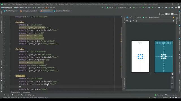Click the ImageView breadcrumb below editor
Image resolution: width=181 pixels, height=101 pixels.
[26, 92]
